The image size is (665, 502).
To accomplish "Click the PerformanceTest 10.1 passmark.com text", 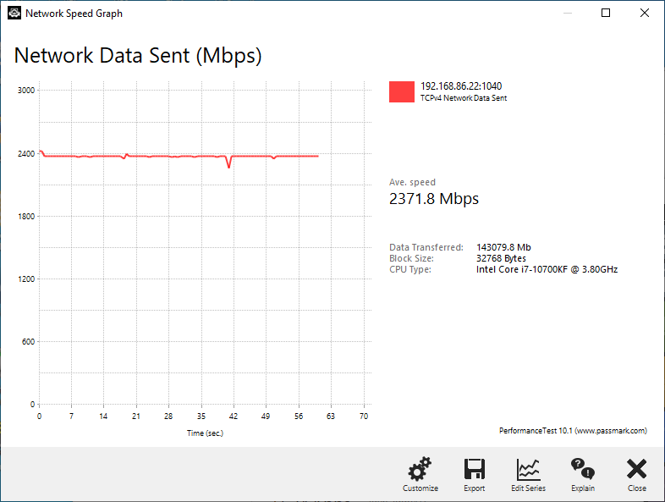I will [573, 430].
